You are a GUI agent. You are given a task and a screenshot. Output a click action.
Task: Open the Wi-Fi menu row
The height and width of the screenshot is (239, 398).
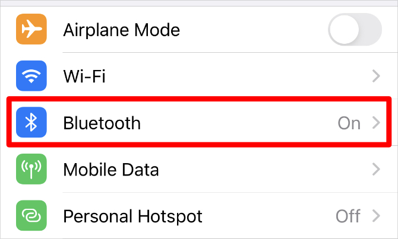tap(199, 76)
